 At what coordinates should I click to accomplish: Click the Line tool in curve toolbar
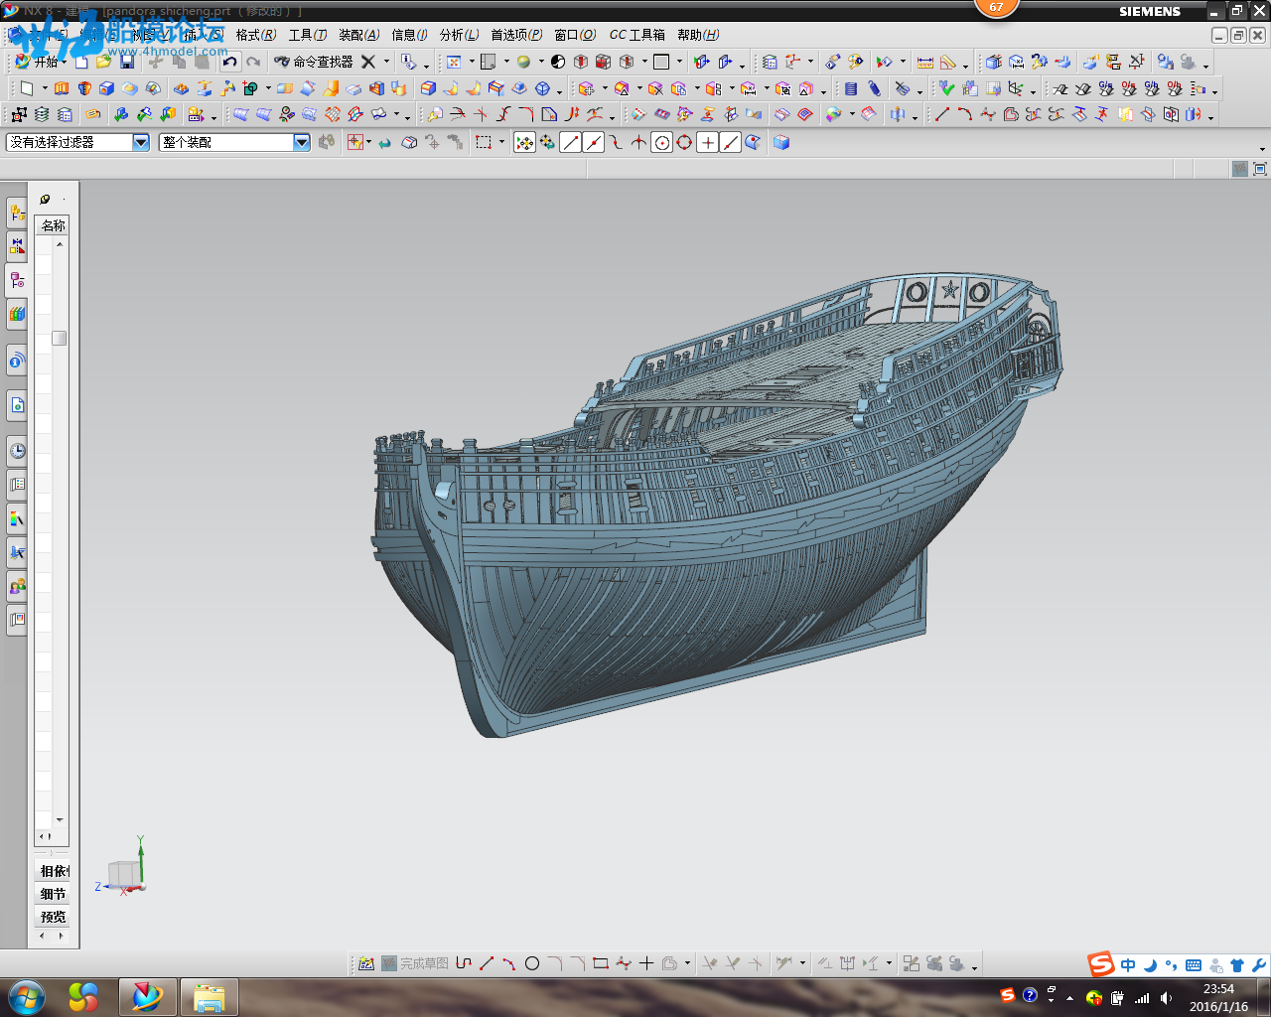click(941, 115)
